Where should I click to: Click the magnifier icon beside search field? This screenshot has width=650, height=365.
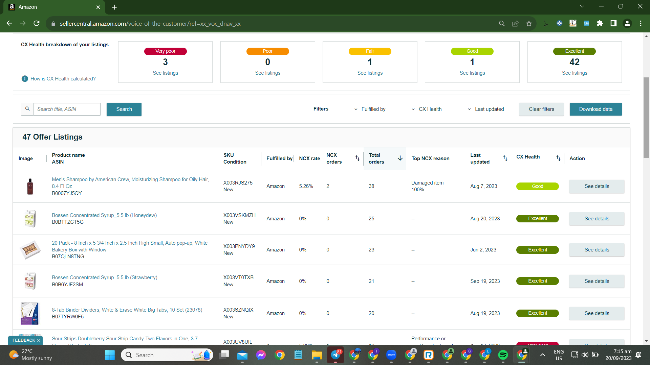point(27,109)
